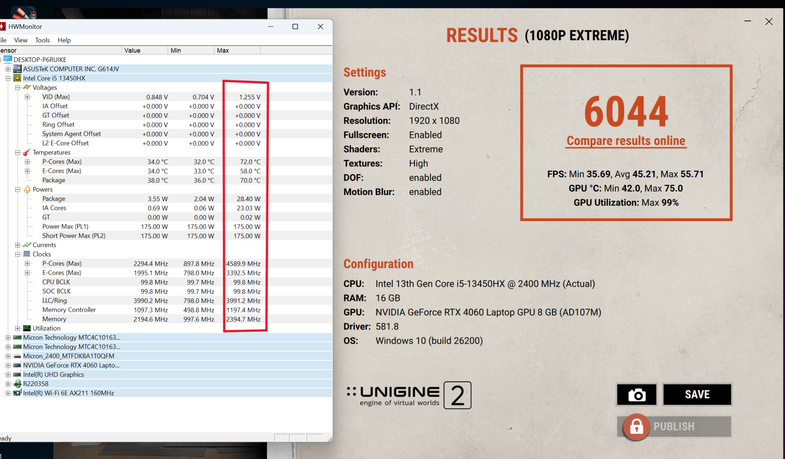Click the Max column header
The image size is (785, 459).
(237, 50)
